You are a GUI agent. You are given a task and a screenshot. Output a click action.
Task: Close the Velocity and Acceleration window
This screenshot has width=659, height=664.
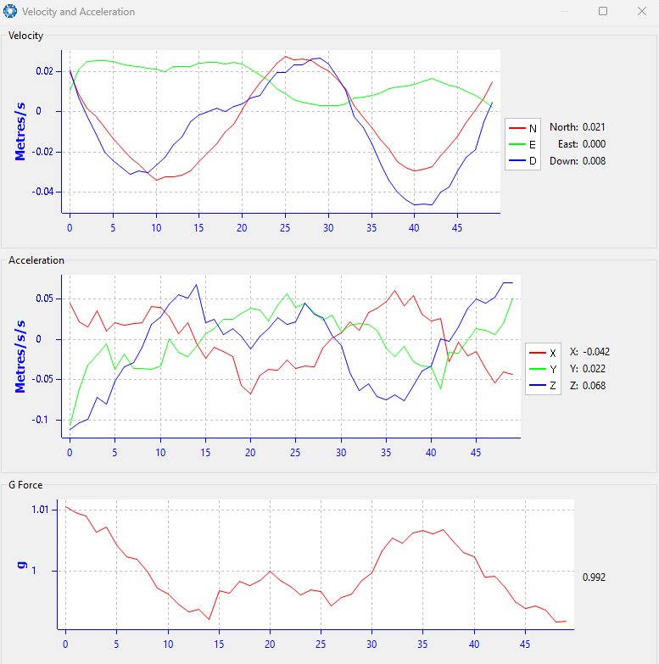click(642, 12)
